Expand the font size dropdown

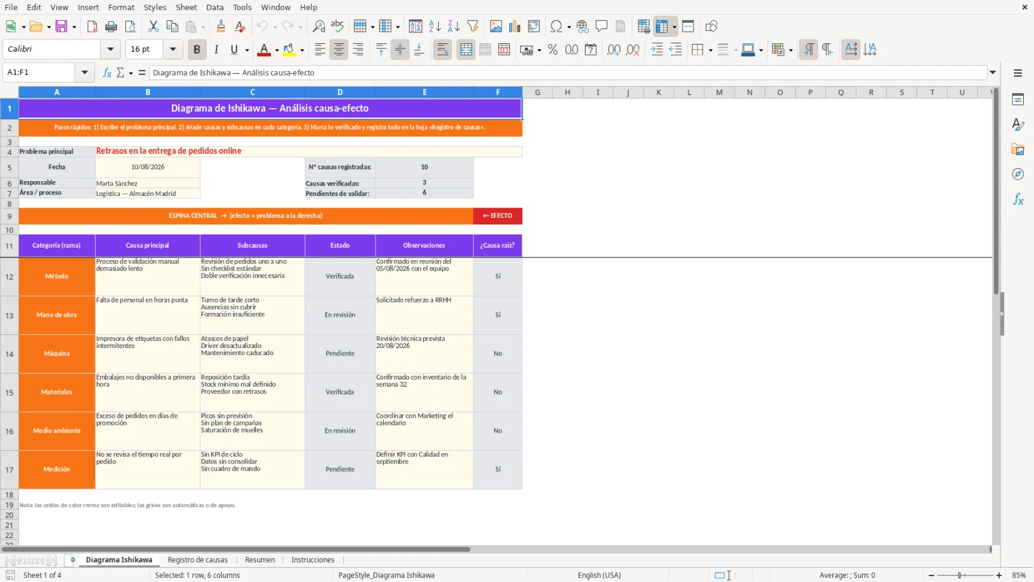(173, 49)
